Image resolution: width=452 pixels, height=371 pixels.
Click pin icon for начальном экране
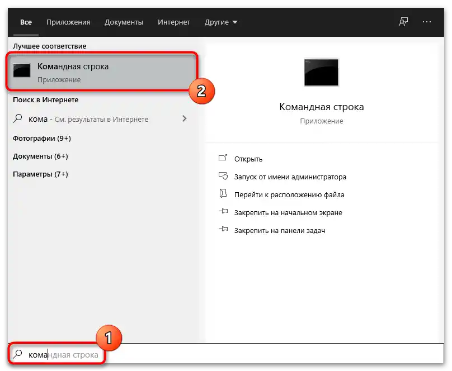[x=223, y=212]
